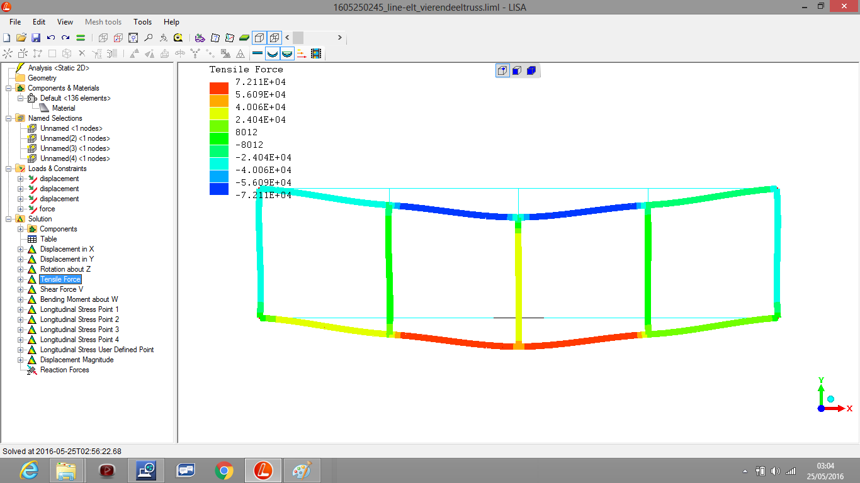The width and height of the screenshot is (860, 483).
Task: Click the open folder file icon
Action: coord(21,38)
